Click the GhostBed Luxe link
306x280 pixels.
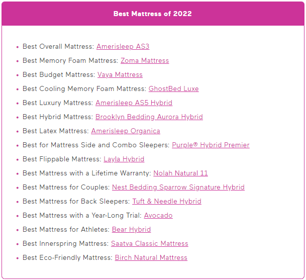173,88
